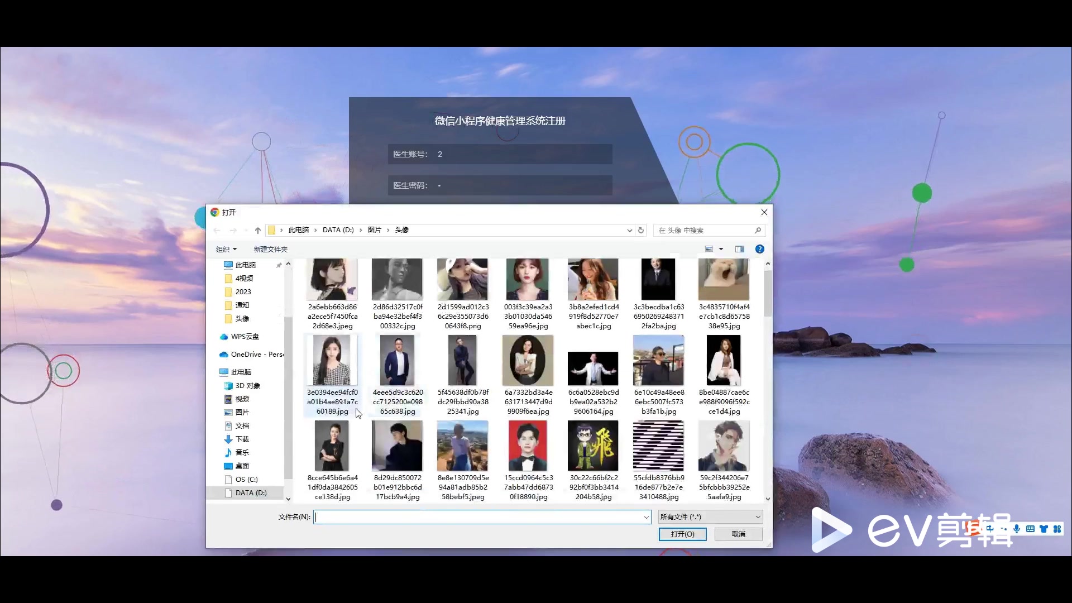Image resolution: width=1072 pixels, height=603 pixels.
Task: Open view options dropdown arrow
Action: pos(721,249)
